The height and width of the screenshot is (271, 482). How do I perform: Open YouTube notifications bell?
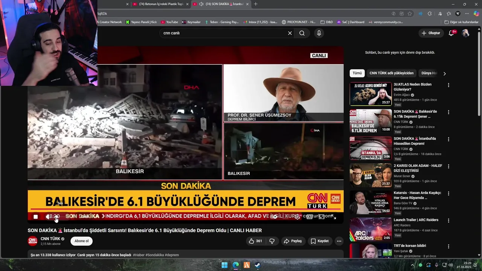coord(451,33)
